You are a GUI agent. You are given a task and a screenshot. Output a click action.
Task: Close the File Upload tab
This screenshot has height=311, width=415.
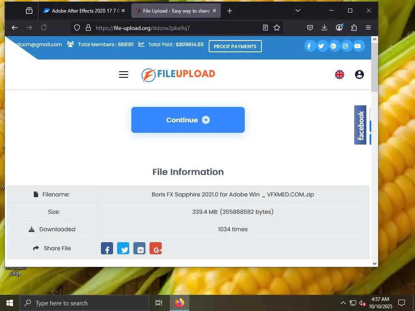pyautogui.click(x=214, y=11)
